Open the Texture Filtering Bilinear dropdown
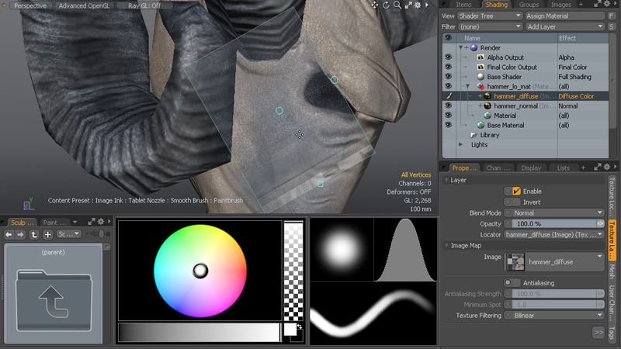The height and width of the screenshot is (349, 621). tap(554, 316)
